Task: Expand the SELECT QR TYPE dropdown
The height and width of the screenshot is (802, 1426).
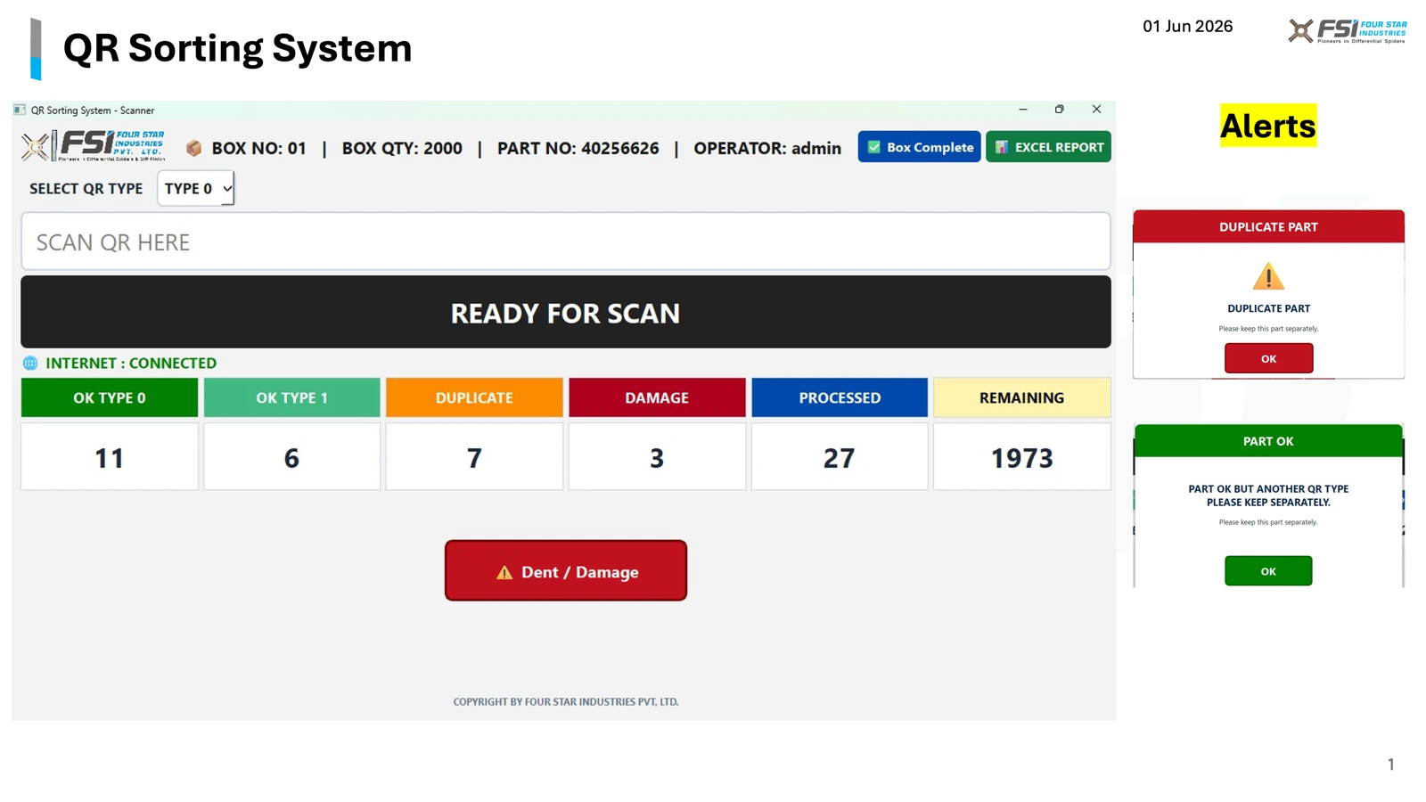Action: 196,188
